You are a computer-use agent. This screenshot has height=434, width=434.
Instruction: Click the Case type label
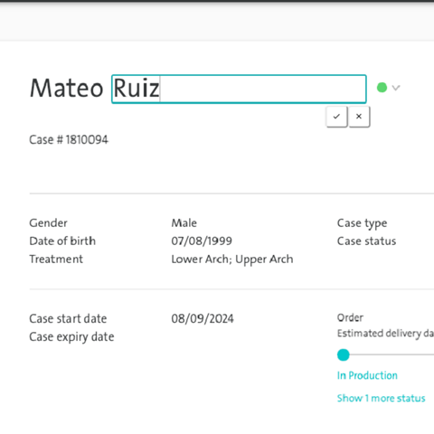coord(362,223)
